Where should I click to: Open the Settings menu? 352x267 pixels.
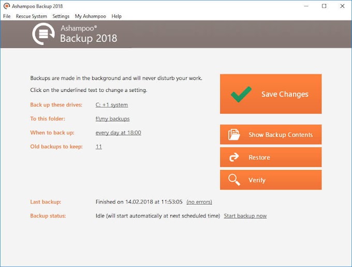(x=61, y=17)
